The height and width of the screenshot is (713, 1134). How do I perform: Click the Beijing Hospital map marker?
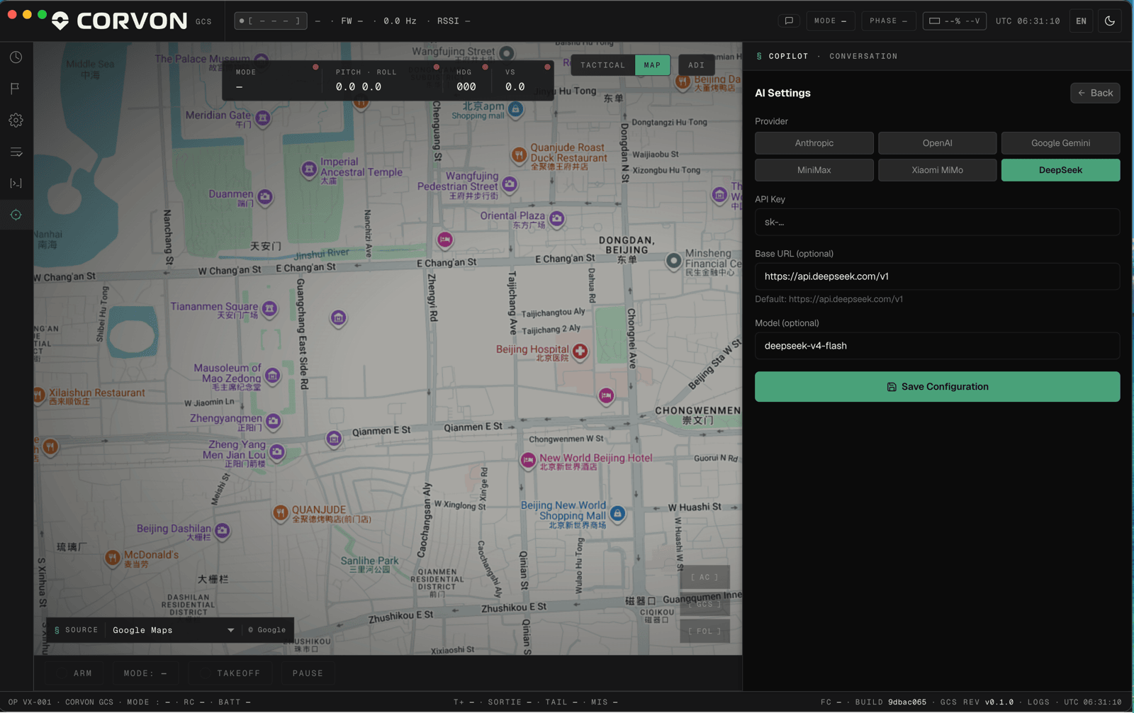(580, 351)
